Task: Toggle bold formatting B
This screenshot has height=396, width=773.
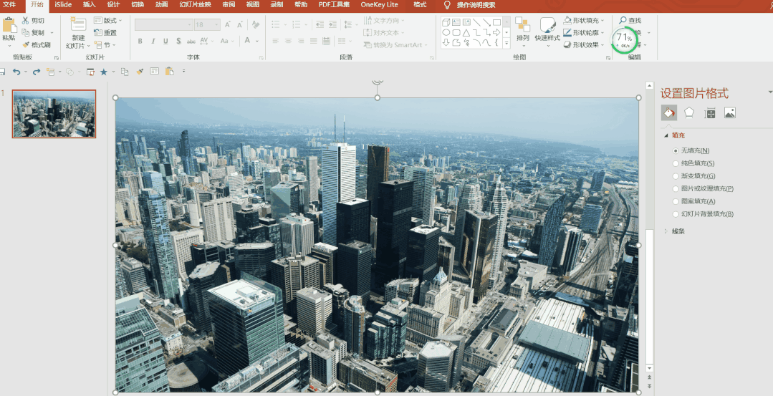Action: (140, 41)
